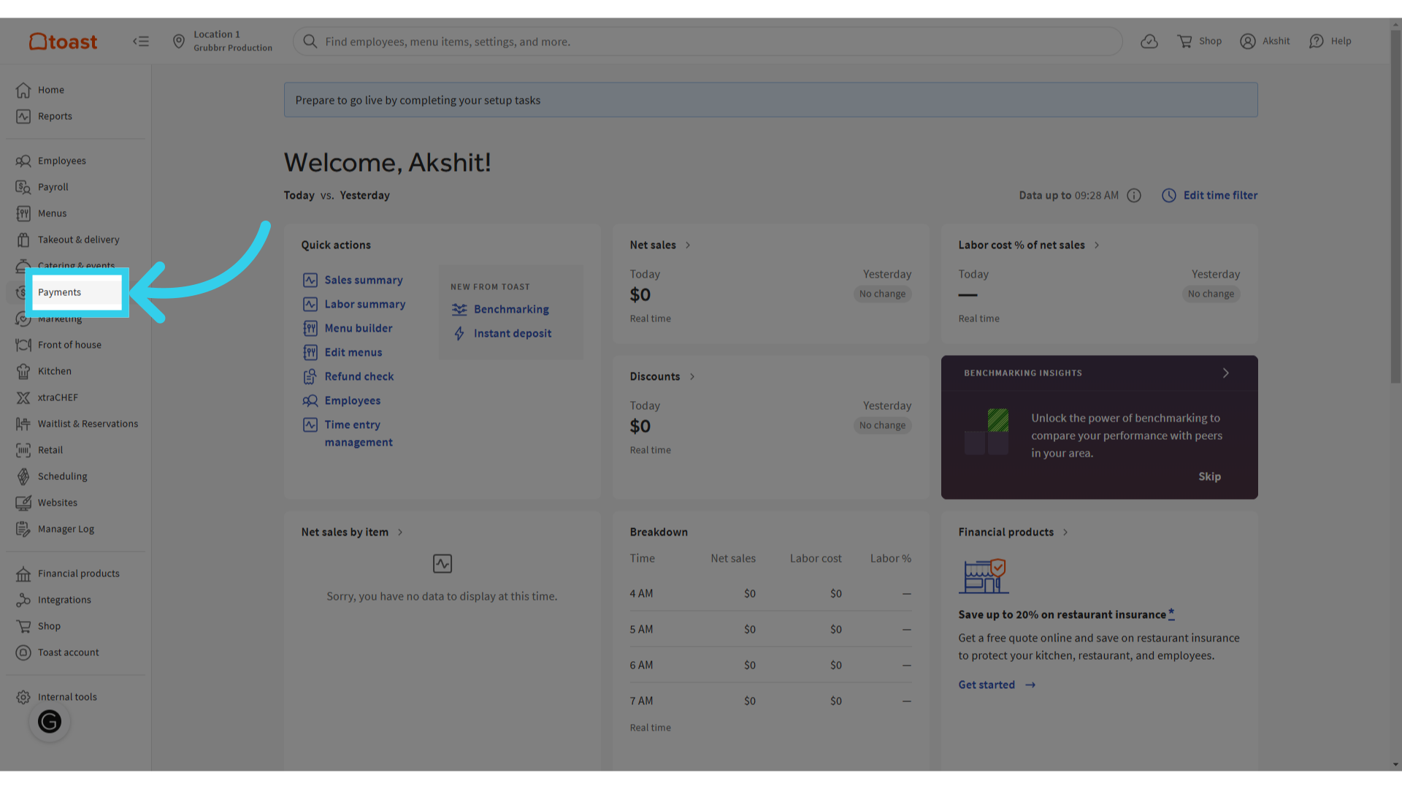Image resolution: width=1402 pixels, height=789 pixels.
Task: Expand the Discounts chevron
Action: pos(692,376)
